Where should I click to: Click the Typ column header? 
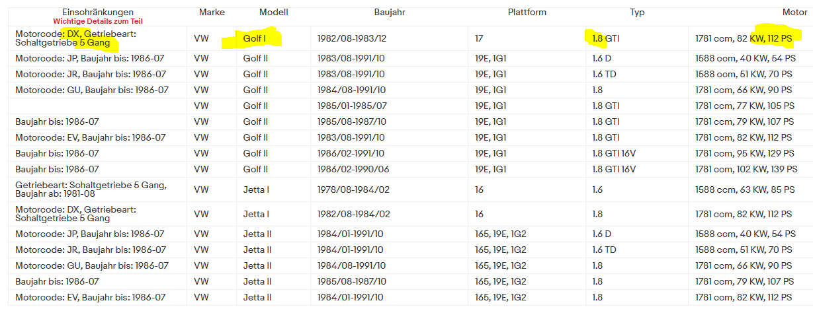[x=637, y=13]
